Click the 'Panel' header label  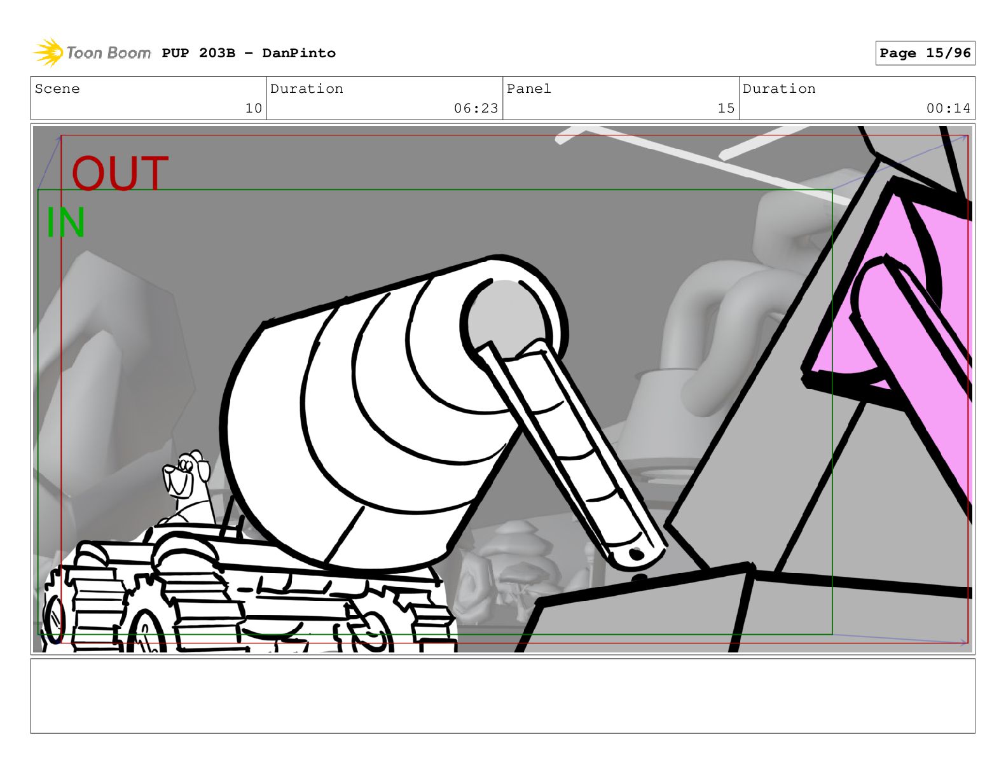pyautogui.click(x=528, y=89)
